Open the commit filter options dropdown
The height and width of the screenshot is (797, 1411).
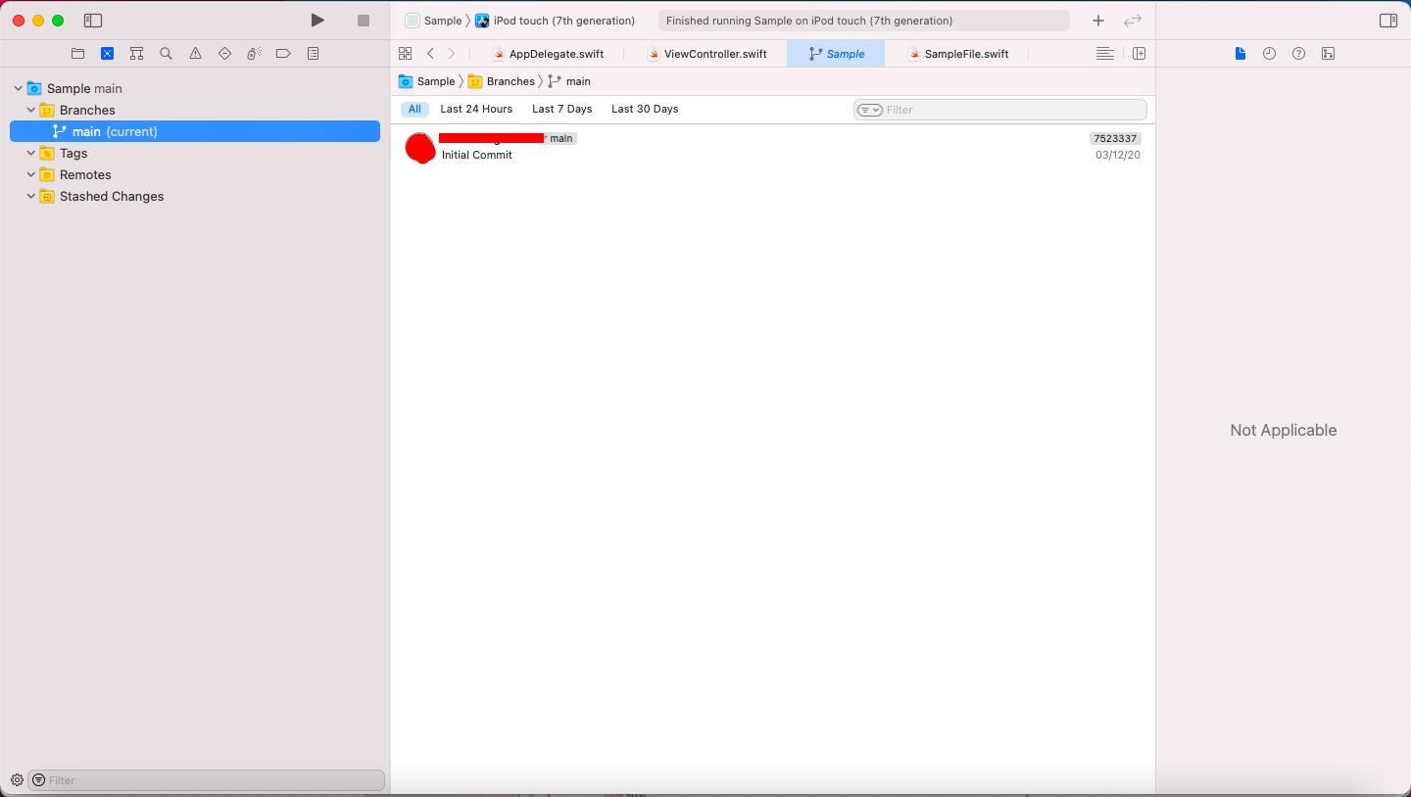869,110
